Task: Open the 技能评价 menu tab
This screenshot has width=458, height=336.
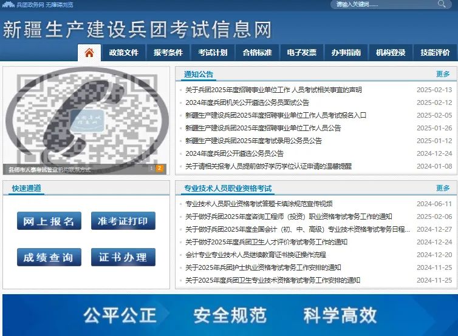Action: click(x=435, y=53)
